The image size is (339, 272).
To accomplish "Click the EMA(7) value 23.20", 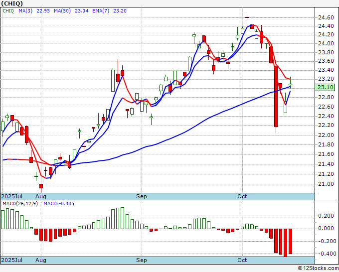I will (120, 11).
